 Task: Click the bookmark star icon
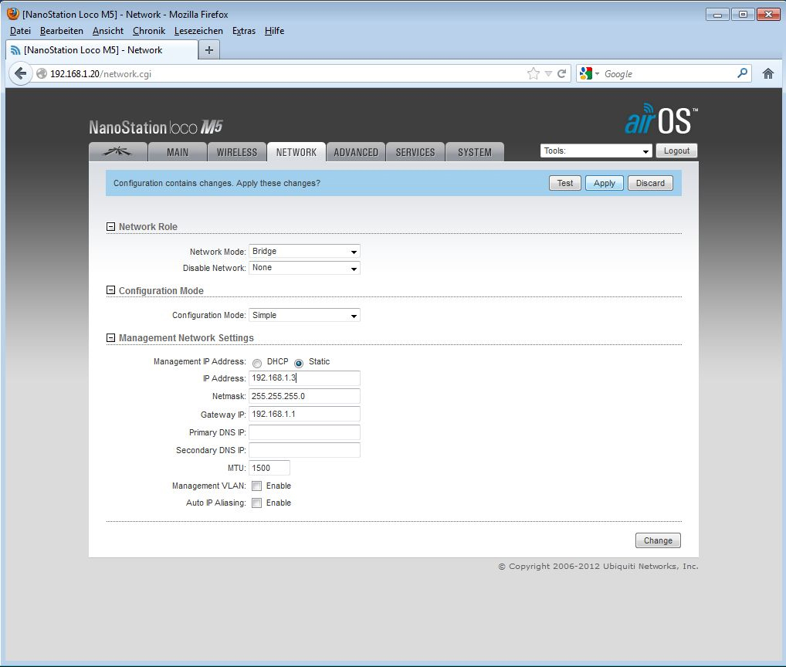pos(534,73)
